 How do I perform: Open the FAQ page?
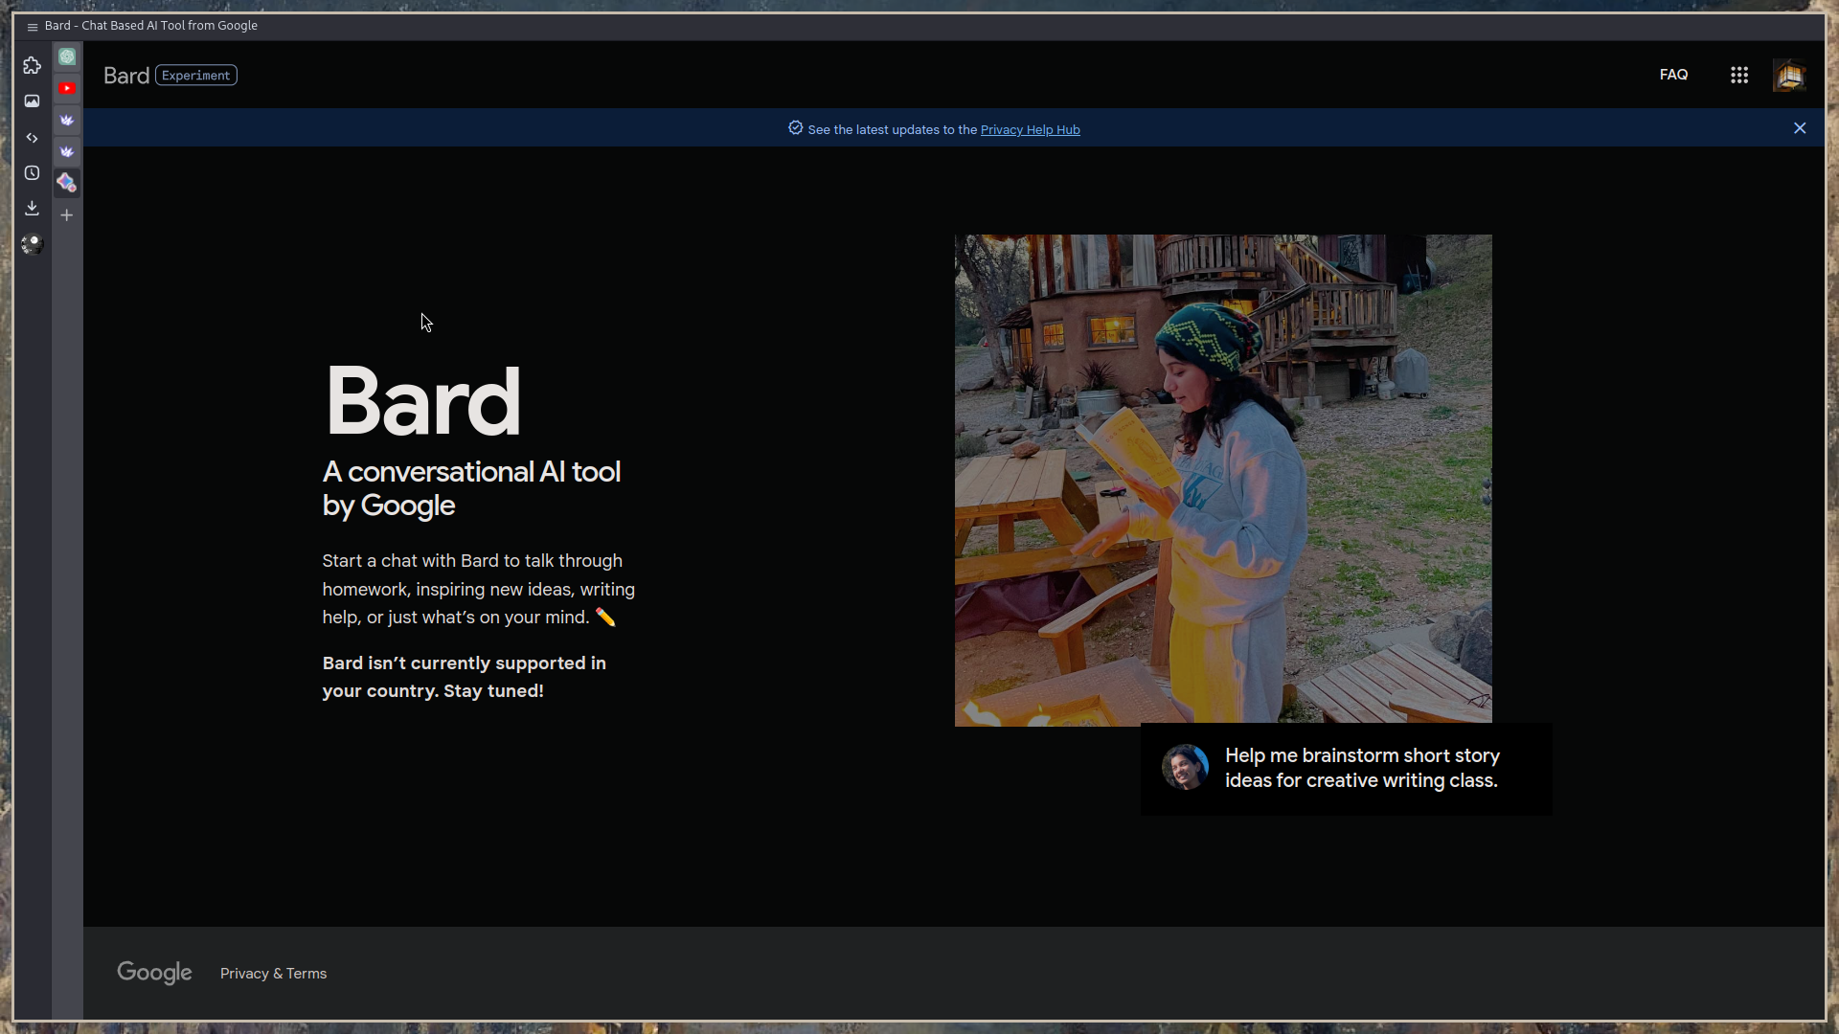tap(1673, 75)
